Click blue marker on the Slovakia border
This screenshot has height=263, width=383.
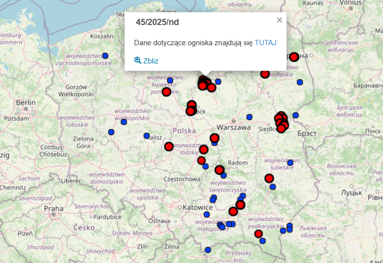(x=208, y=250)
